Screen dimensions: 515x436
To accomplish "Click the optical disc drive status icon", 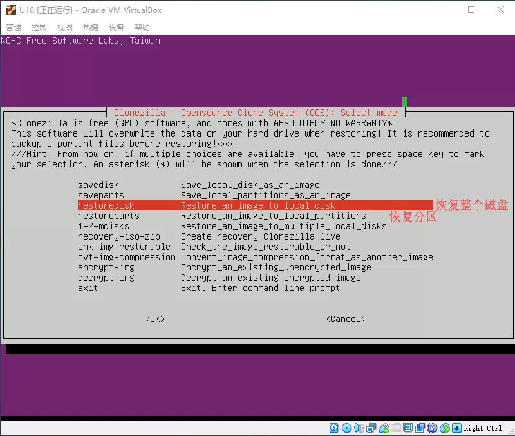I will click(x=346, y=428).
